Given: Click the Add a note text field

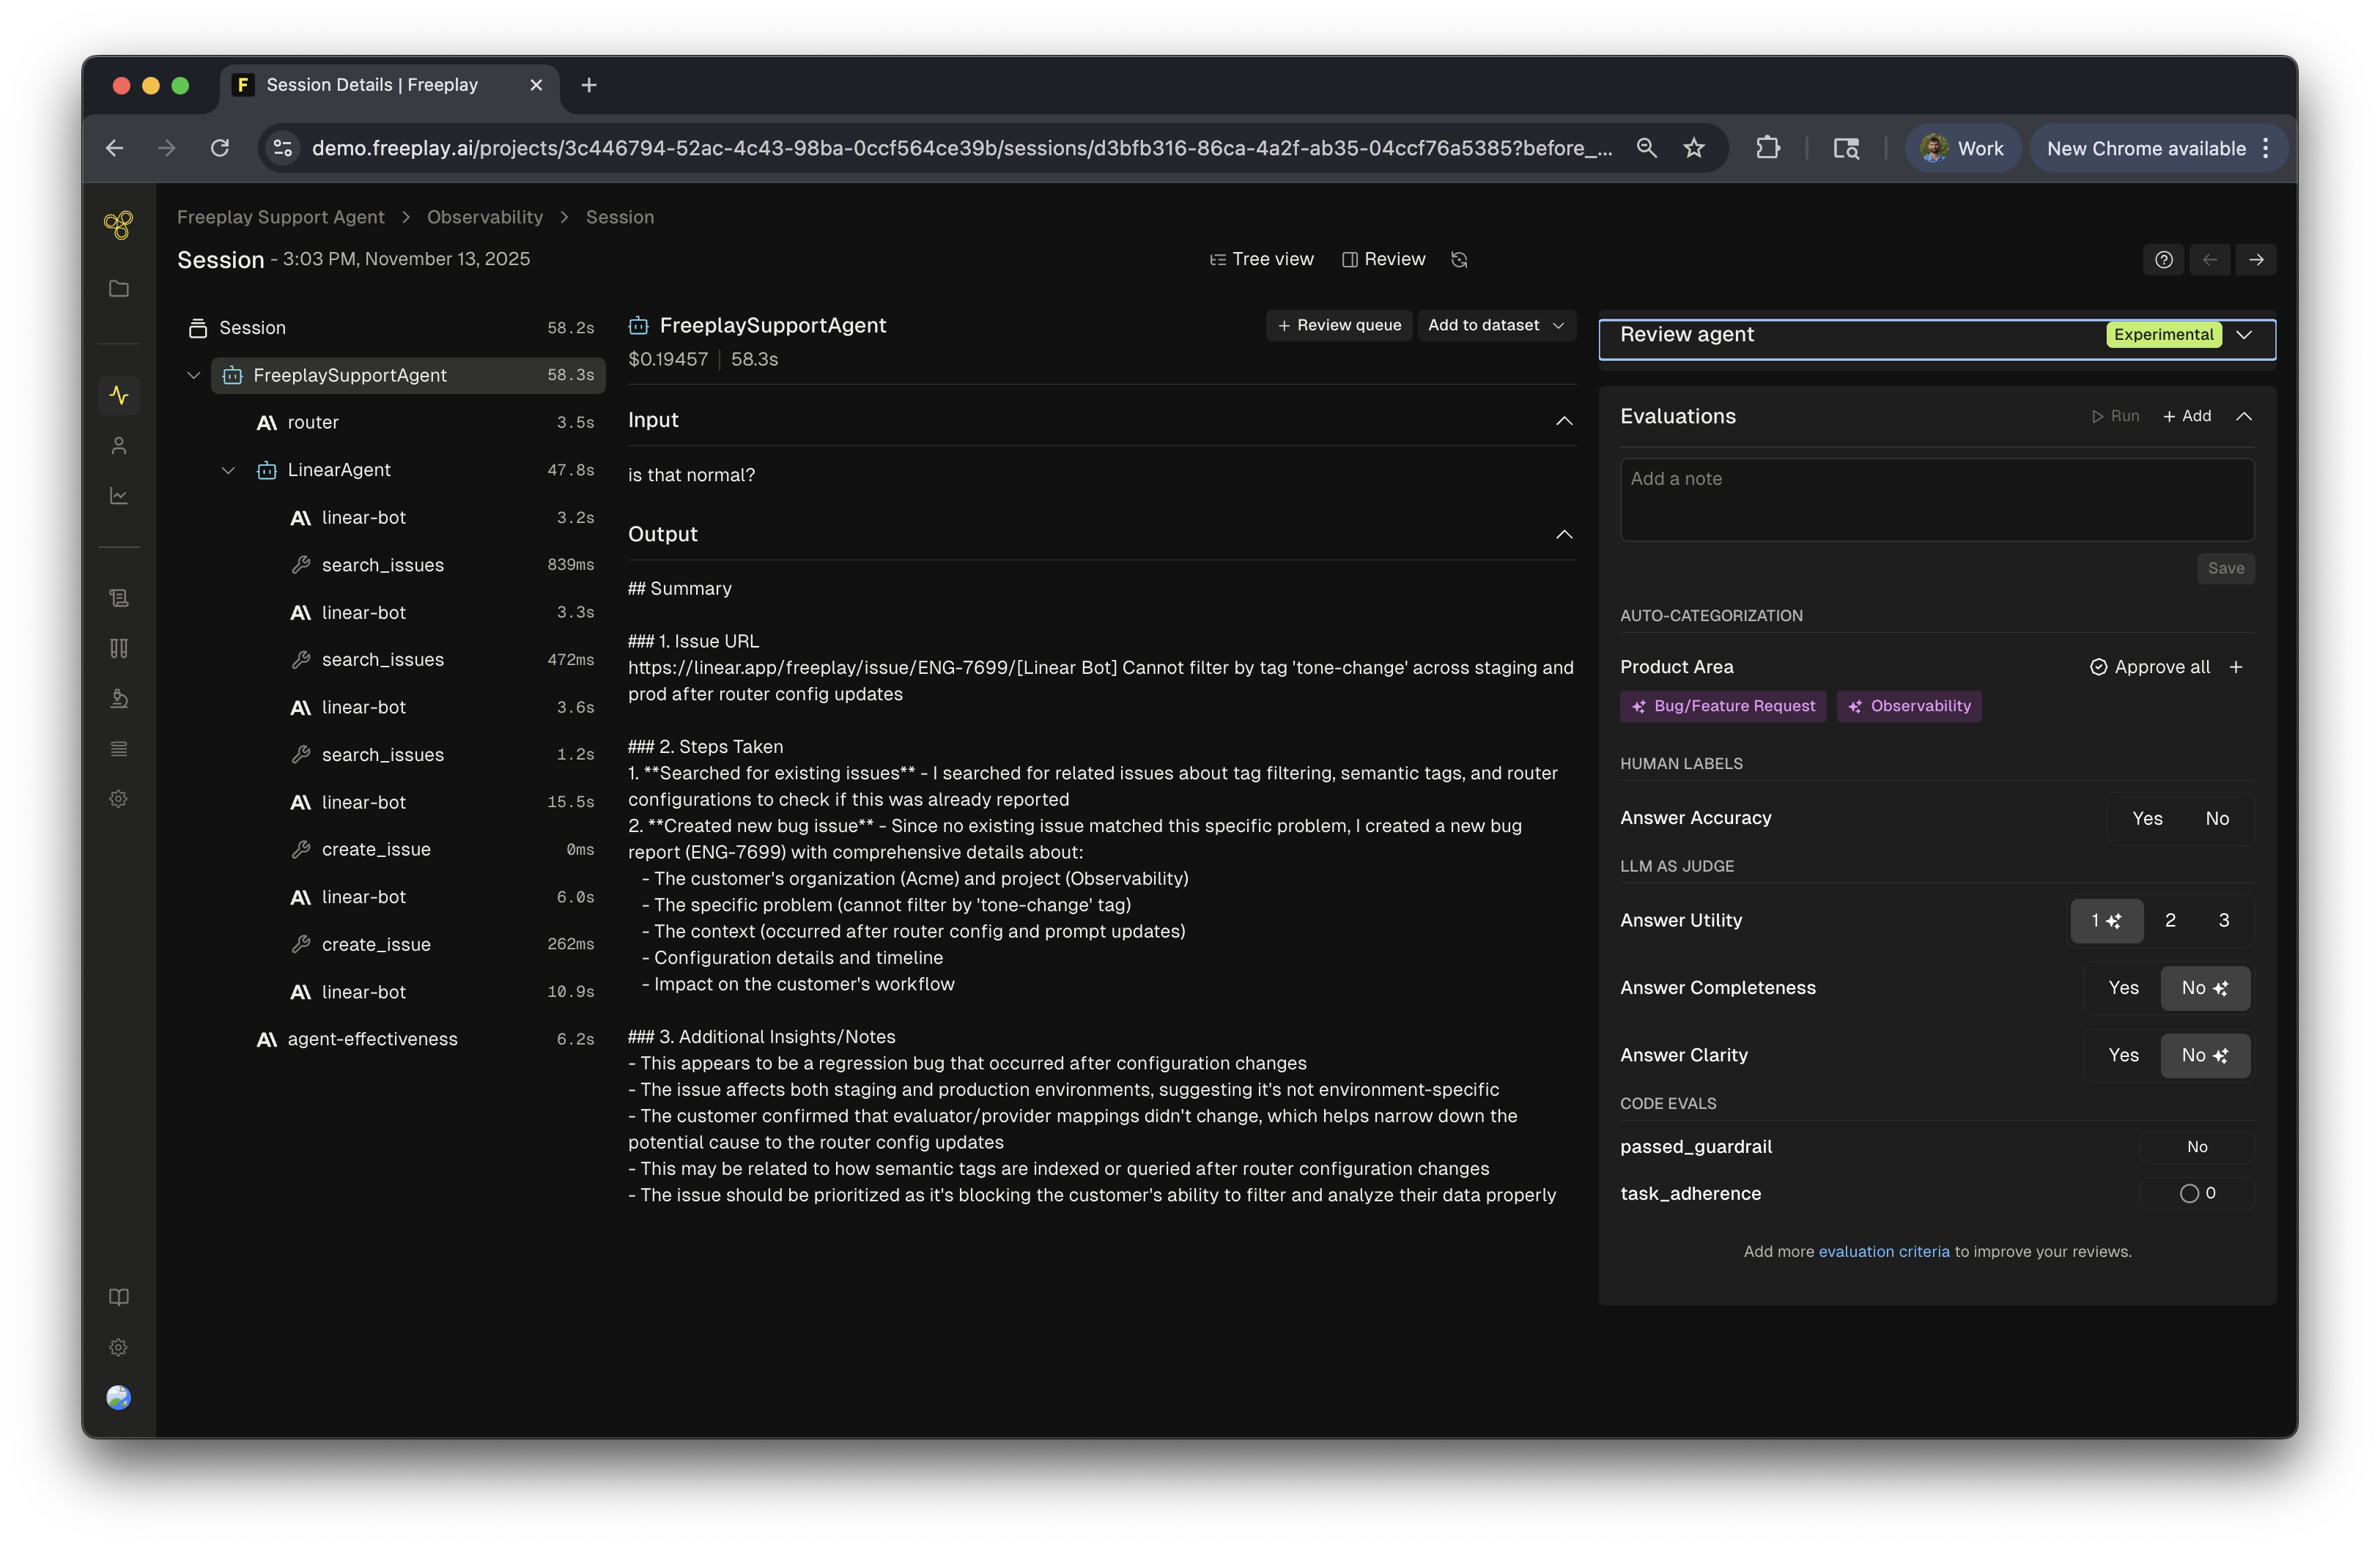Looking at the screenshot, I should [x=1935, y=500].
